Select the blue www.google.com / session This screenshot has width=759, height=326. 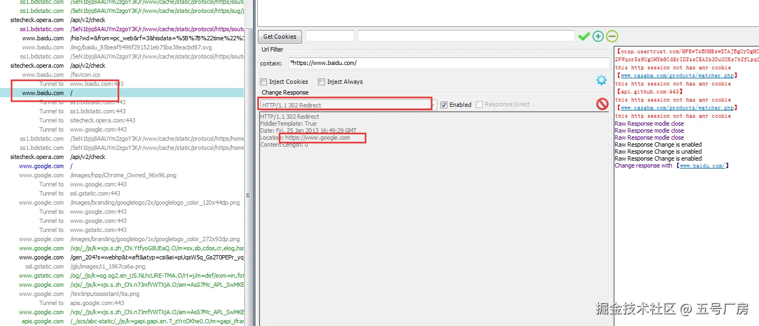[122, 166]
